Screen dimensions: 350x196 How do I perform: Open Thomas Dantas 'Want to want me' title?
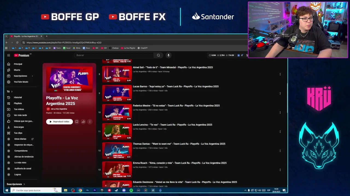click(x=179, y=144)
